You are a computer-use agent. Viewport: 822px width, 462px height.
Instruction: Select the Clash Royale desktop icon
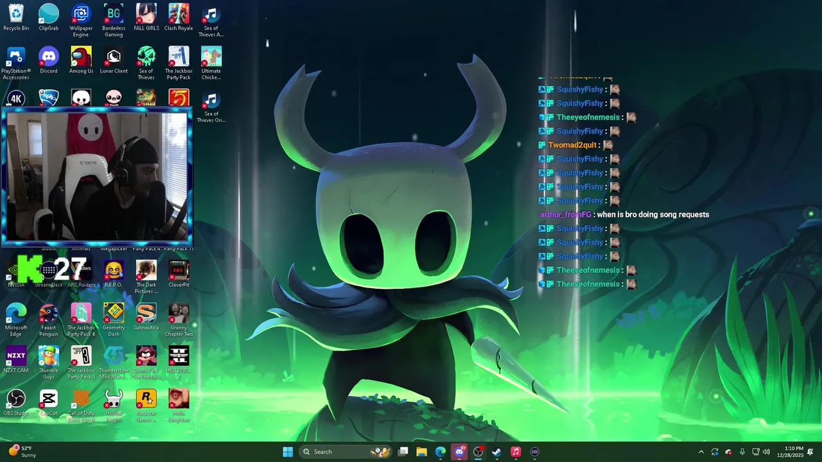179,17
